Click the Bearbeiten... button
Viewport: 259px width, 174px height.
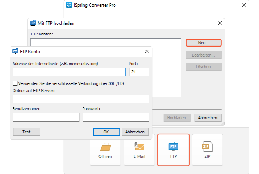click(x=203, y=55)
